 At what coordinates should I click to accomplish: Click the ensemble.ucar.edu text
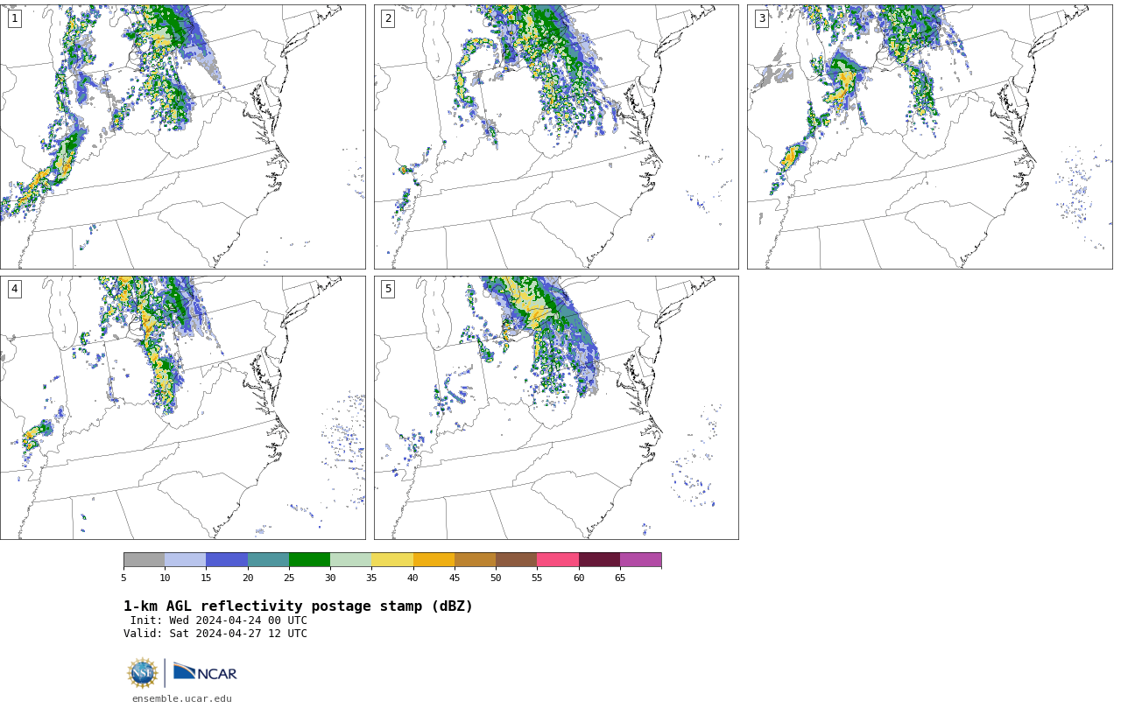pos(181,698)
